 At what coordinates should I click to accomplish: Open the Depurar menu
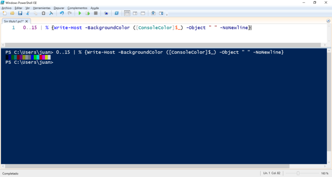(59, 8)
